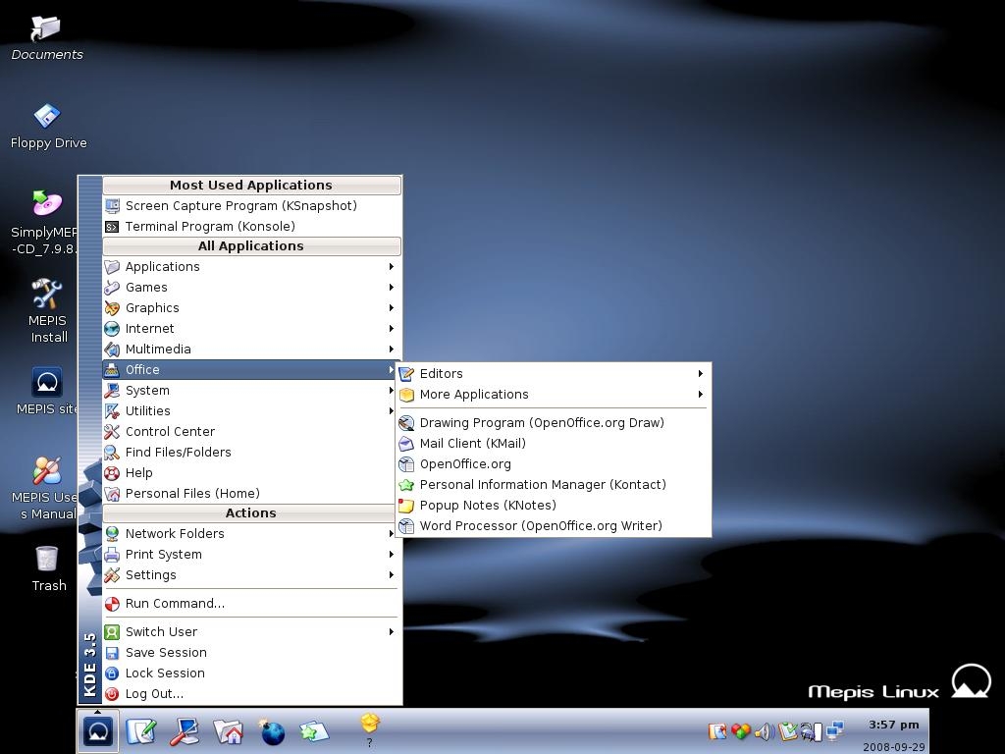
Task: Expand the Graphics submenu arrow
Action: pyautogui.click(x=391, y=307)
